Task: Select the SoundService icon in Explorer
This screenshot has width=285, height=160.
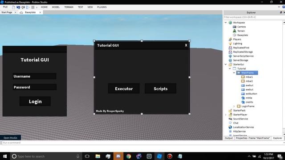Action: (x=230, y=119)
